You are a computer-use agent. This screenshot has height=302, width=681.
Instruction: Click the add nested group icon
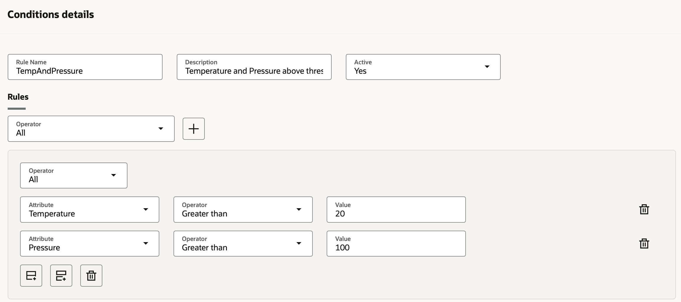(61, 275)
